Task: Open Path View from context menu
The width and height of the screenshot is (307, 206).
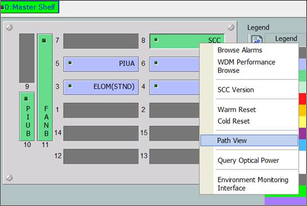Action: [249, 140]
